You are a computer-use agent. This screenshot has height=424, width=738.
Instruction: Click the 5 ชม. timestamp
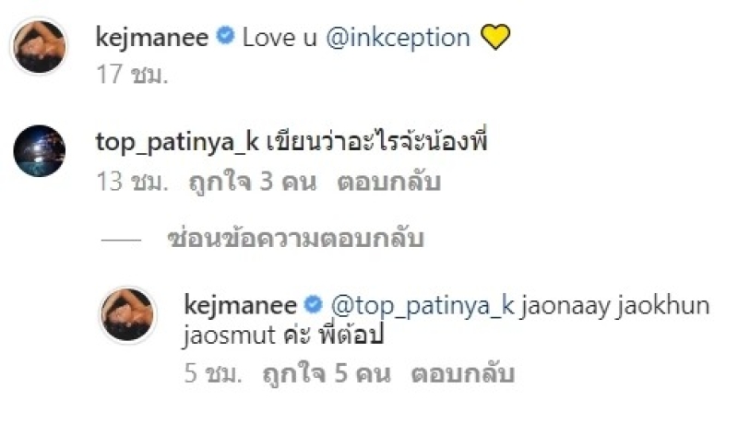pyautogui.click(x=213, y=375)
